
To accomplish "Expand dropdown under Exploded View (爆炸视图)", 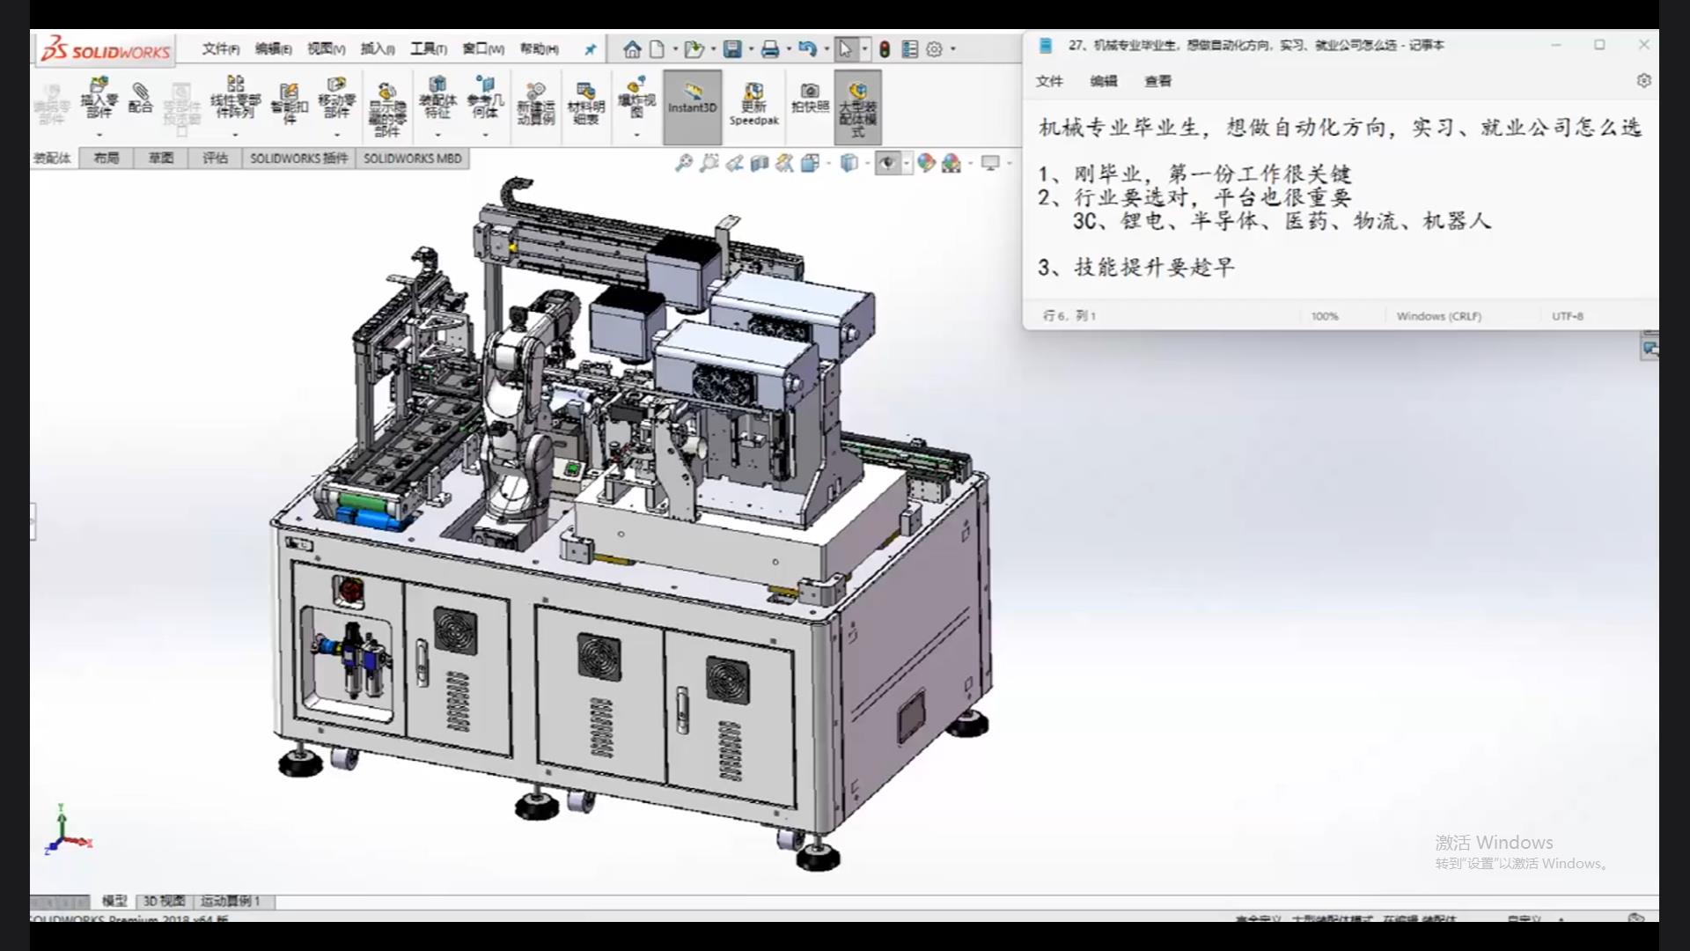I will click(636, 135).
